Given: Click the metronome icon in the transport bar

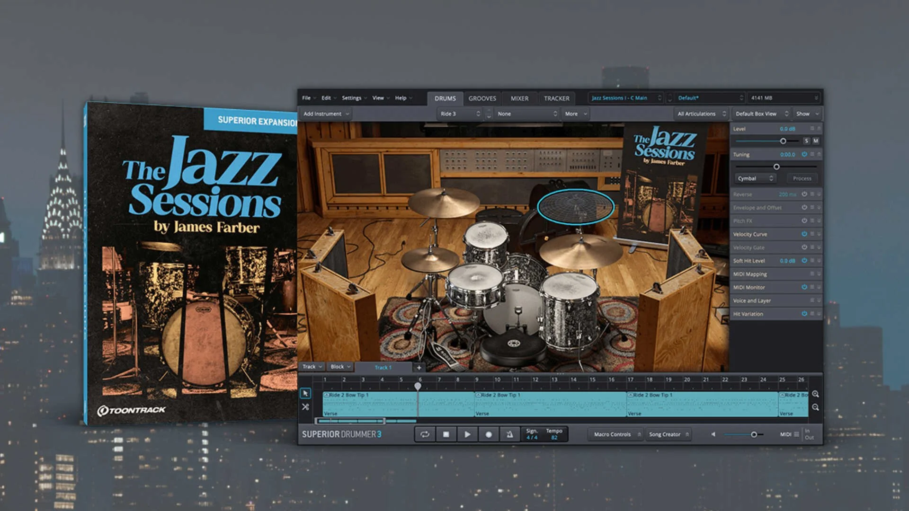Looking at the screenshot, I should pos(510,434).
